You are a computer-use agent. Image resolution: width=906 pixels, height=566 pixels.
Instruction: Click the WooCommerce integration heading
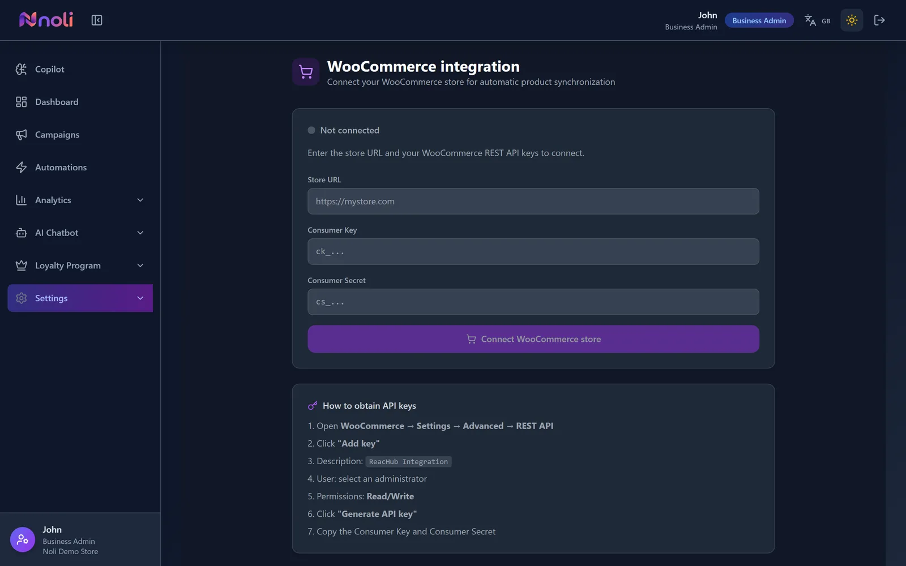[423, 66]
